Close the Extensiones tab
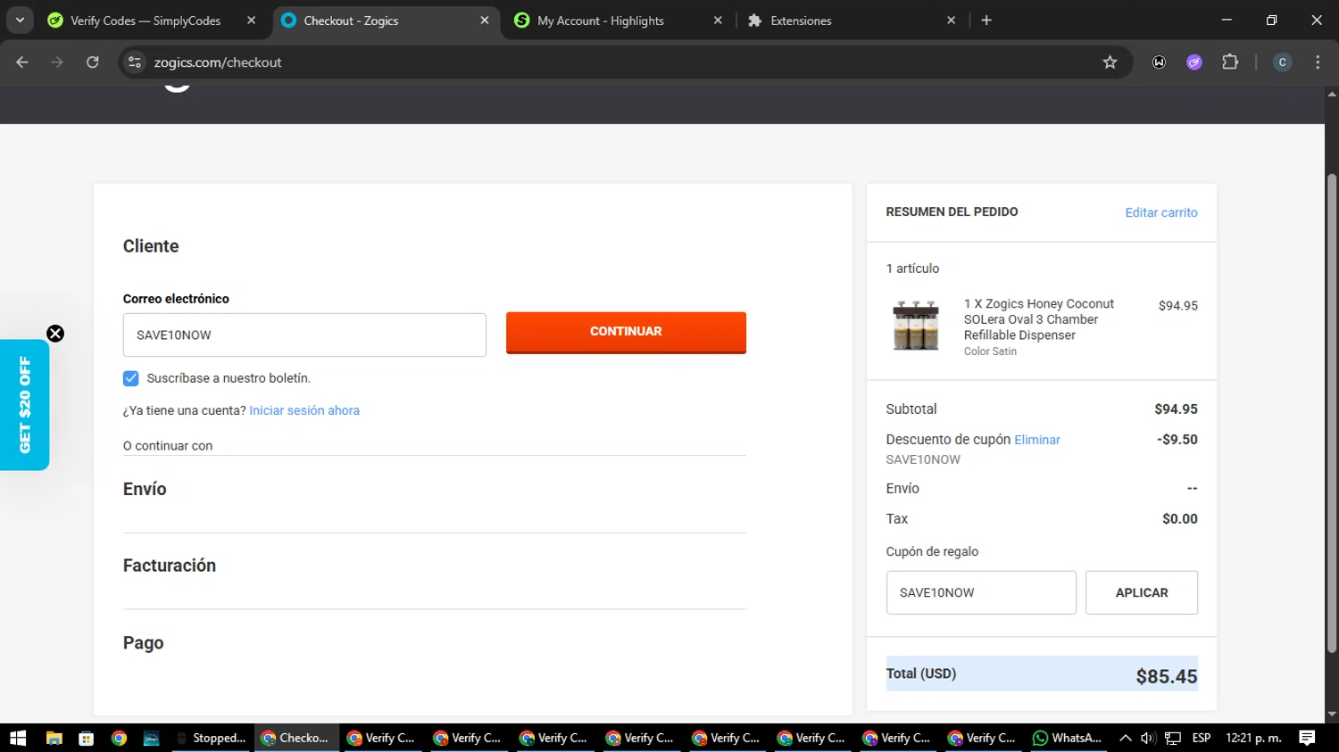This screenshot has height=752, width=1339. pos(951,21)
